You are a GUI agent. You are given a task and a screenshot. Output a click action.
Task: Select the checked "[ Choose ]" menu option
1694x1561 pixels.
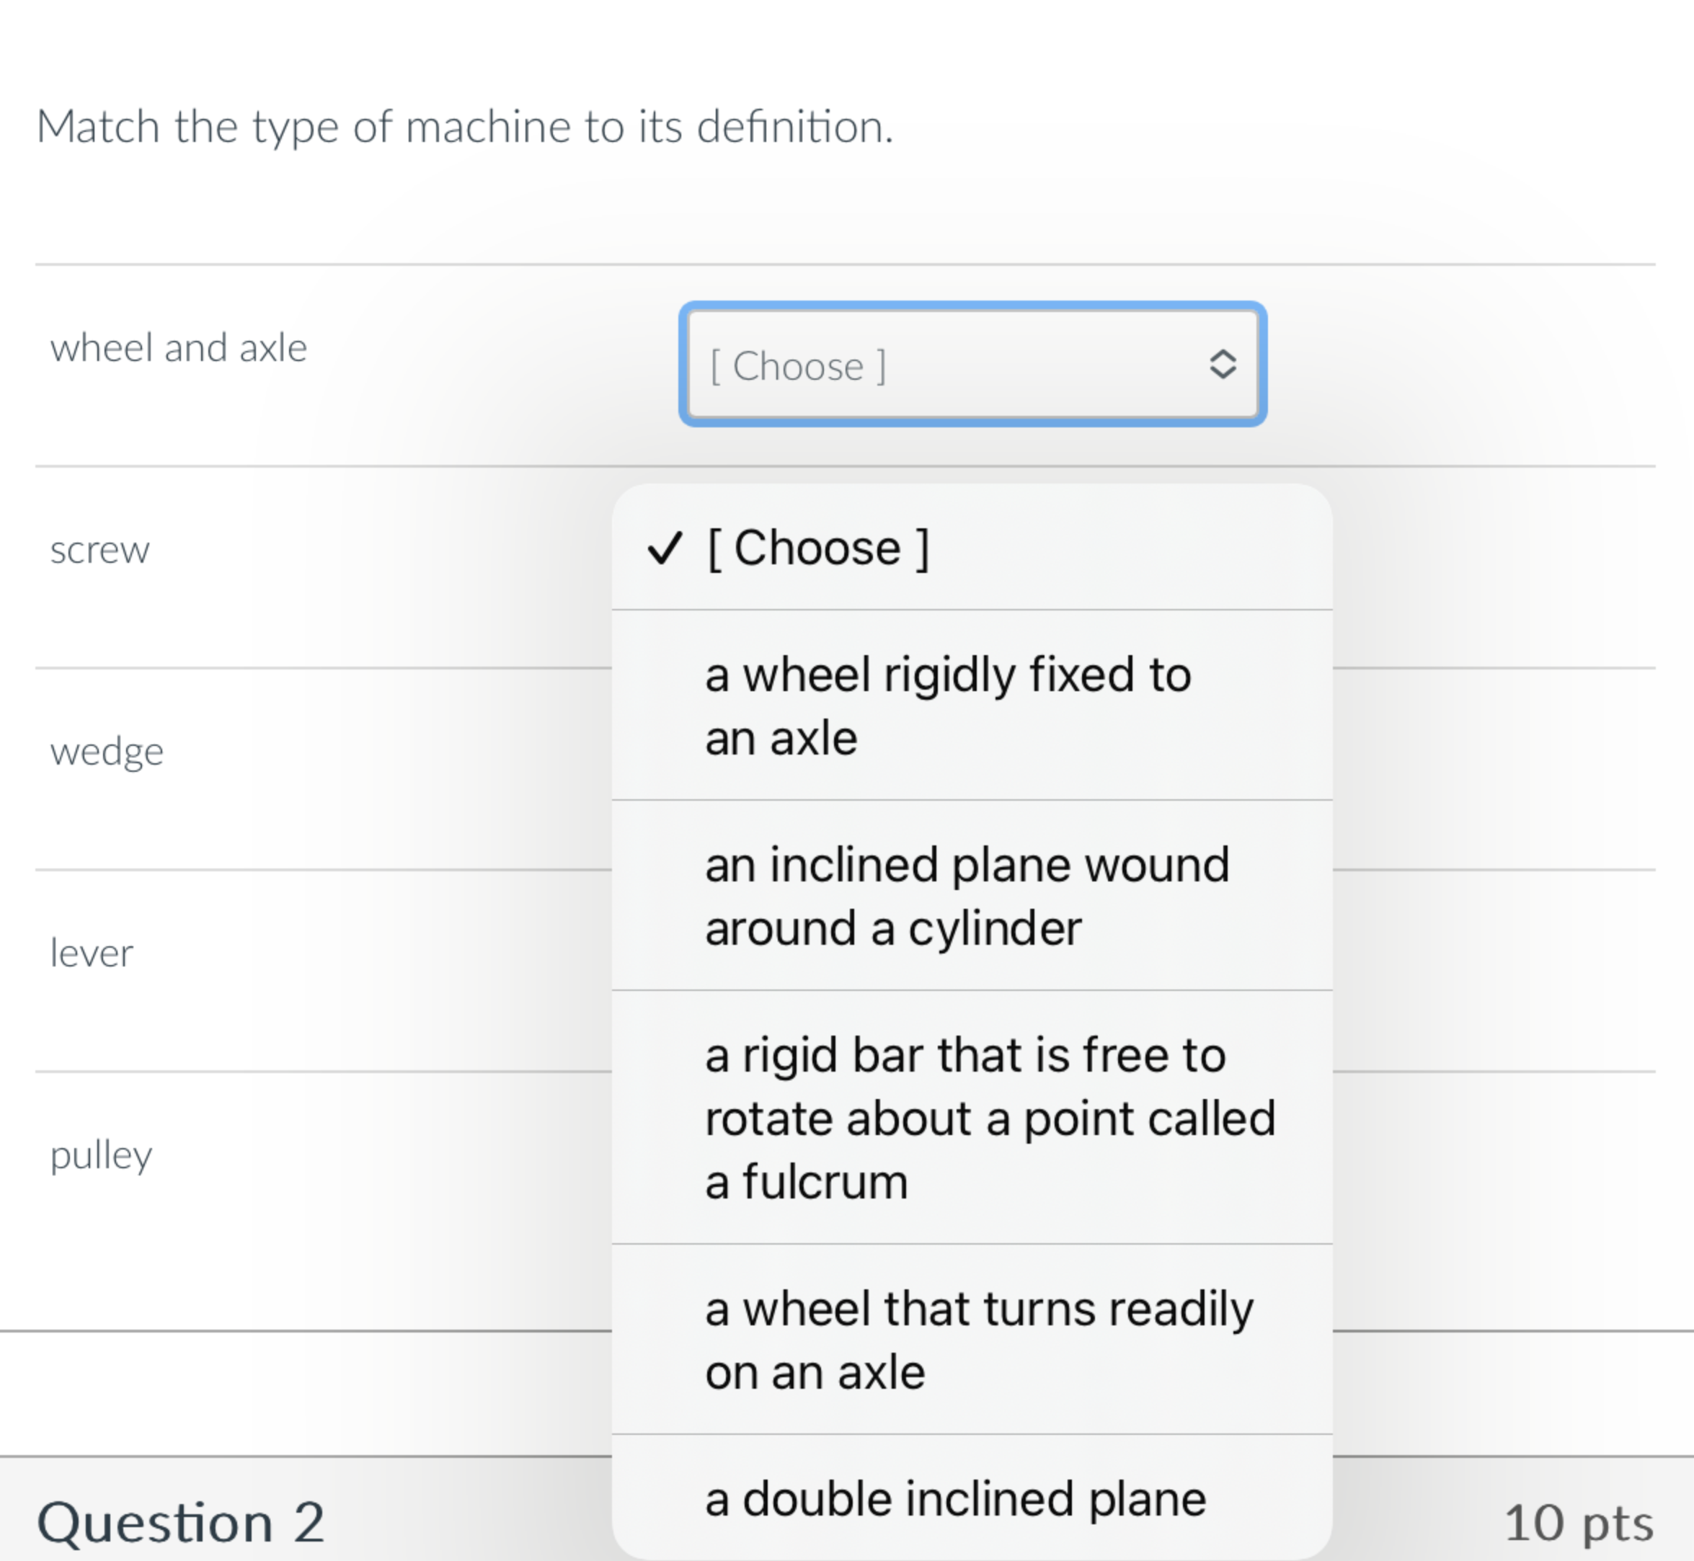[818, 548]
